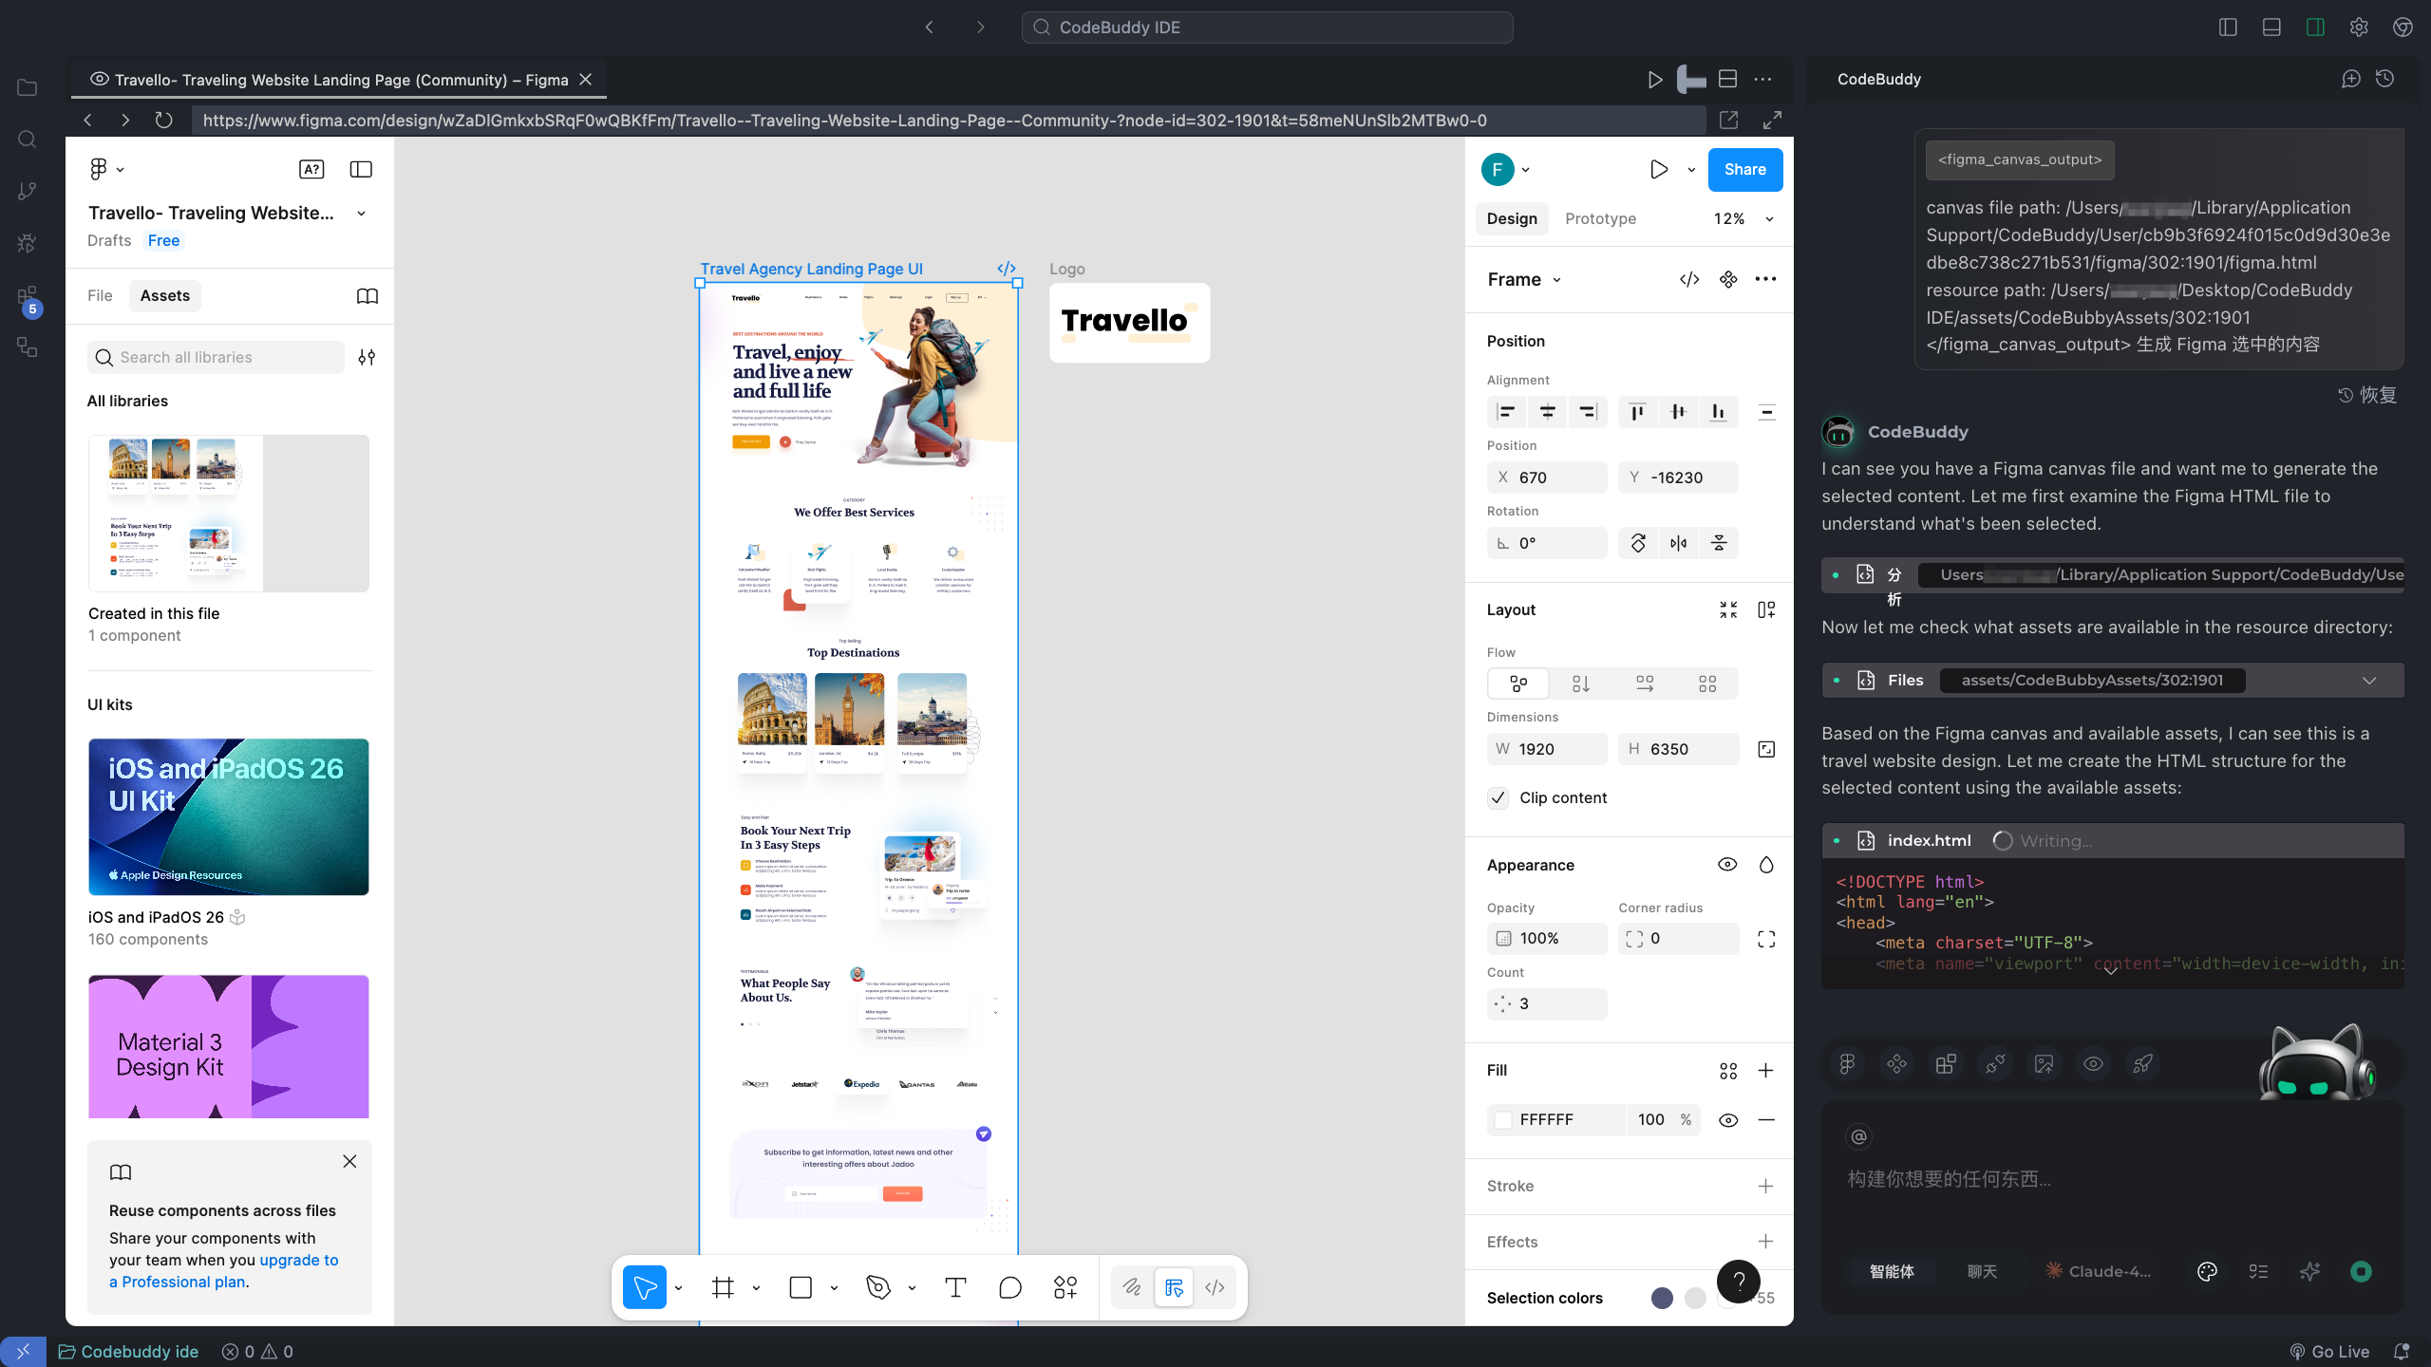This screenshot has width=2431, height=1367.
Task: Switch to the File tab
Action: point(100,296)
